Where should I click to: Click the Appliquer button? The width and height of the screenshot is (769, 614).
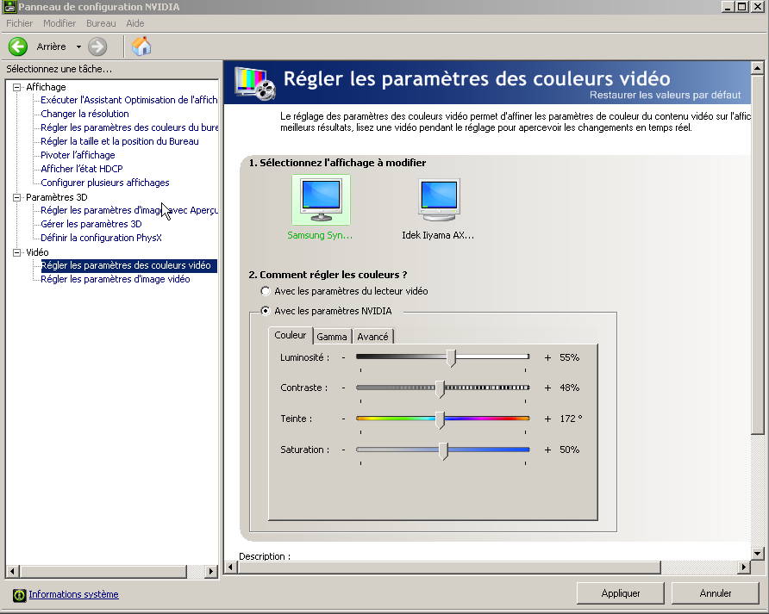click(621, 593)
